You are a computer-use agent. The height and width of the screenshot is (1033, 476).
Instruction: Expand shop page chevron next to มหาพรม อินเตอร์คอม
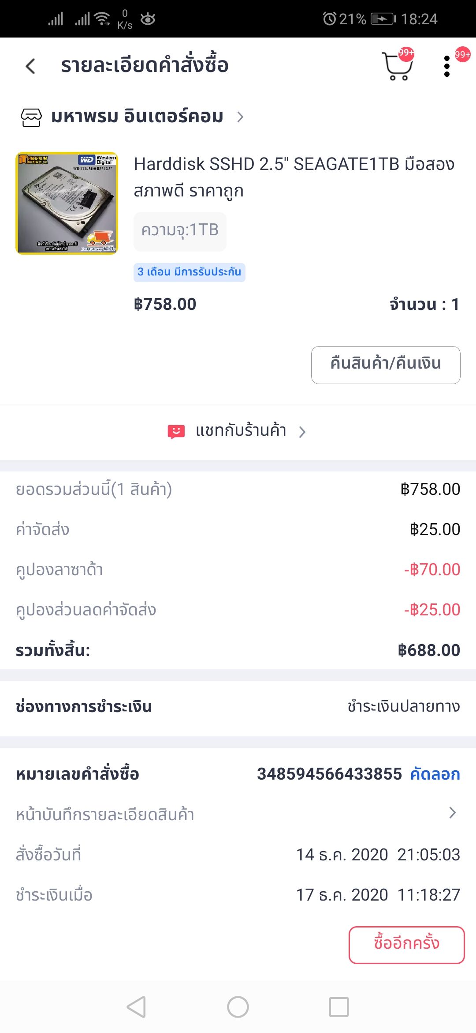point(240,117)
